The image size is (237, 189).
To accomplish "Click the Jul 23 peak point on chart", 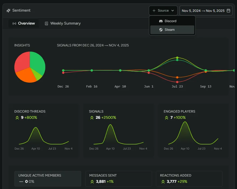I will tap(177, 58).
